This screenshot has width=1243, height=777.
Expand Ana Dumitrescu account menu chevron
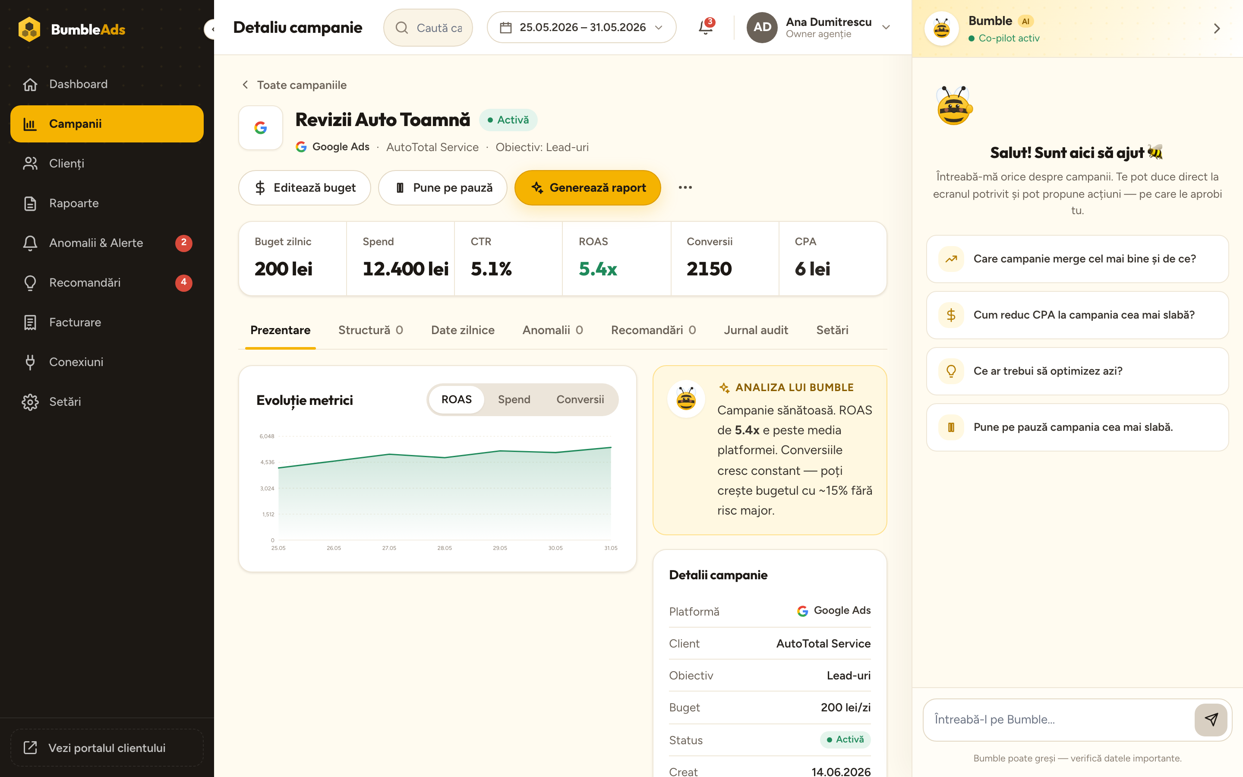pyautogui.click(x=886, y=27)
